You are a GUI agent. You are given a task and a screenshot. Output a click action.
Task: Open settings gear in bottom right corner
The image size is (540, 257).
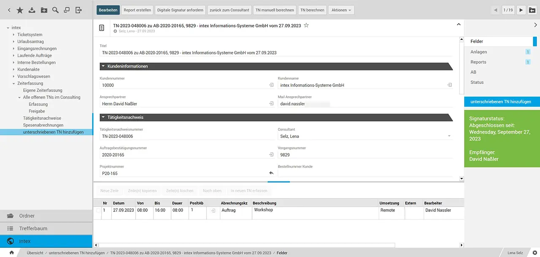coord(535,253)
